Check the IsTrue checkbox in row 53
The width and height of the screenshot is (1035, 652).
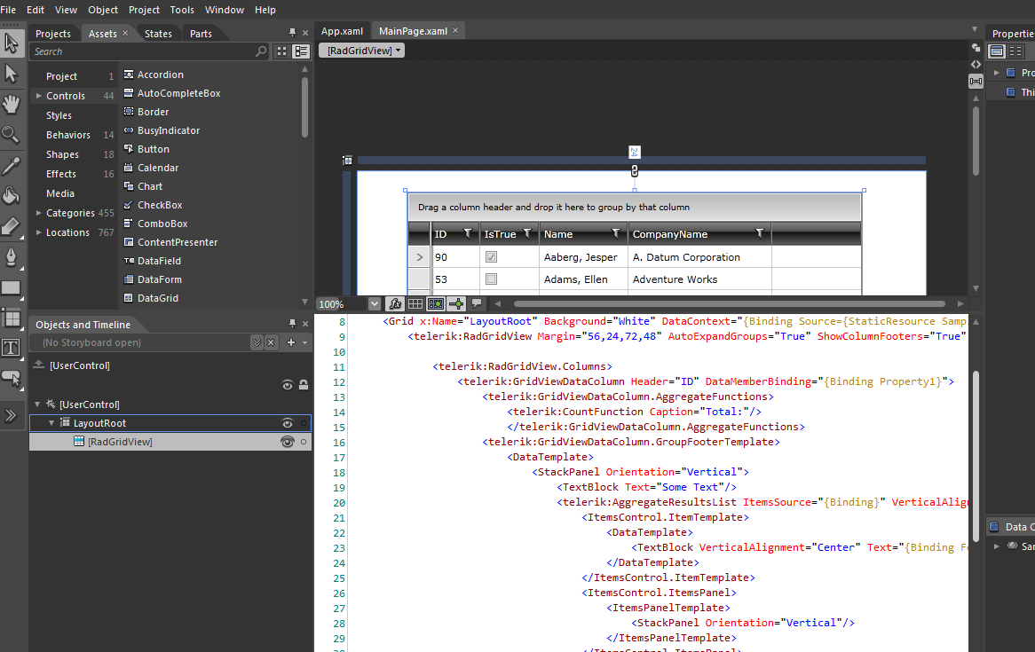click(x=491, y=279)
